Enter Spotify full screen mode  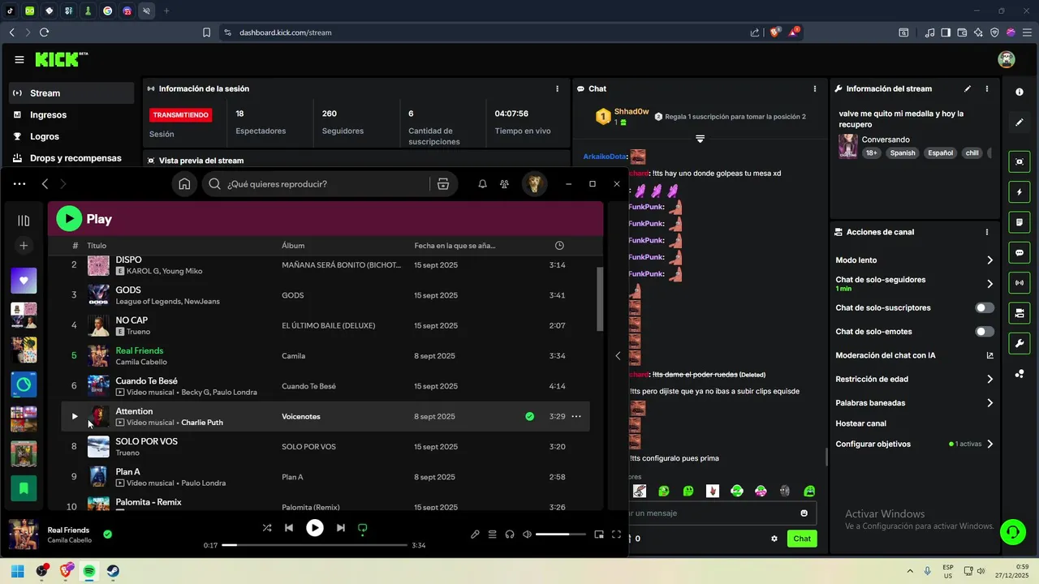[x=616, y=535]
